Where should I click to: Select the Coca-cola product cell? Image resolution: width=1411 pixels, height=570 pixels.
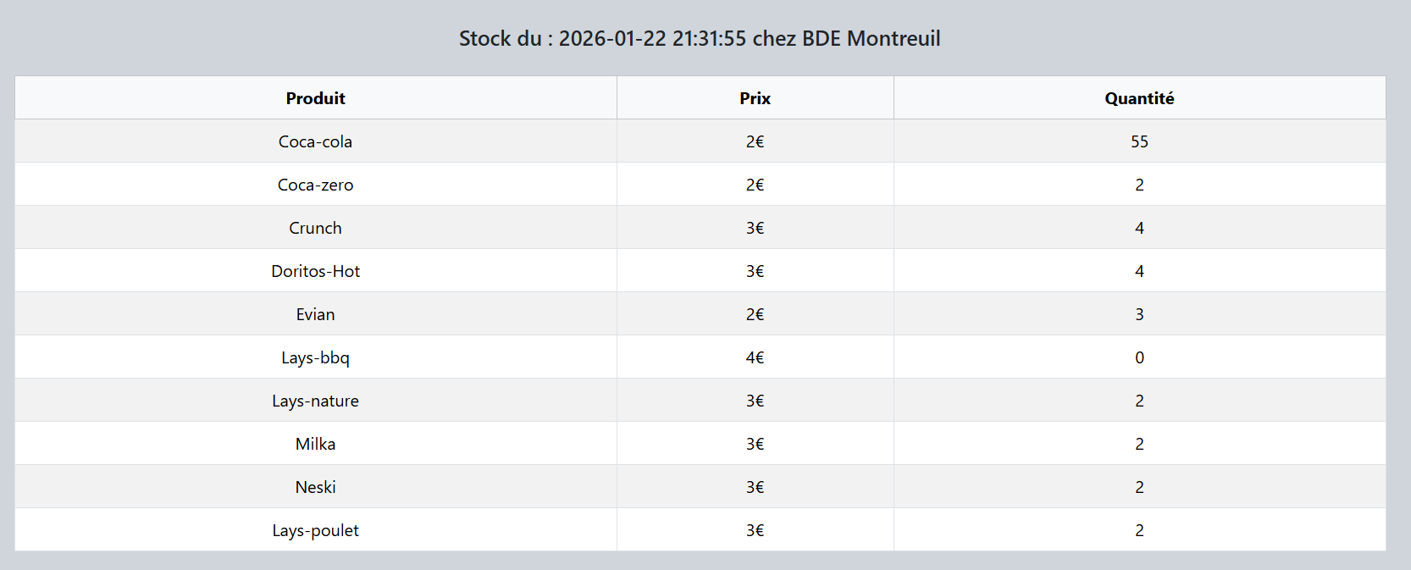[315, 141]
